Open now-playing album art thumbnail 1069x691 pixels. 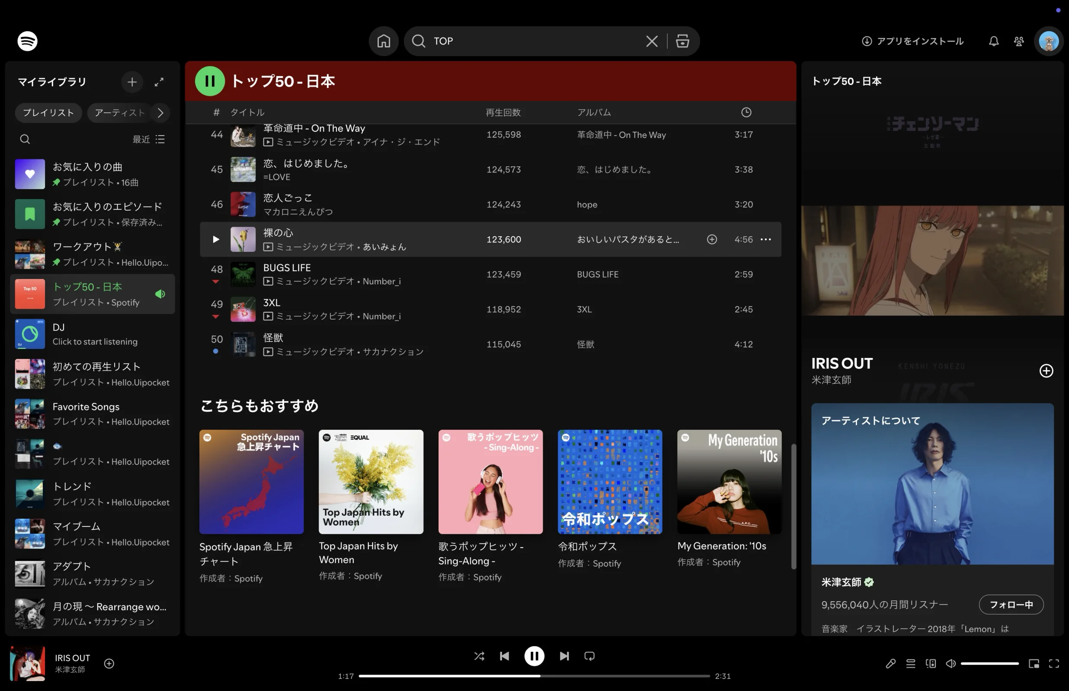click(27, 663)
